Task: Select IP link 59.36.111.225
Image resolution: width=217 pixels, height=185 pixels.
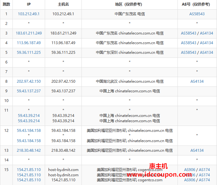Action: coord(29,53)
